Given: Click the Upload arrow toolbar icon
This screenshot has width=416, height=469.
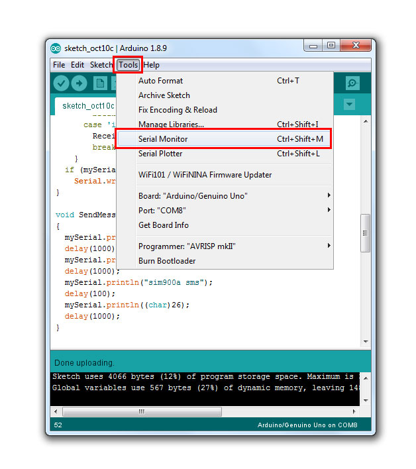Looking at the screenshot, I should tap(79, 83).
